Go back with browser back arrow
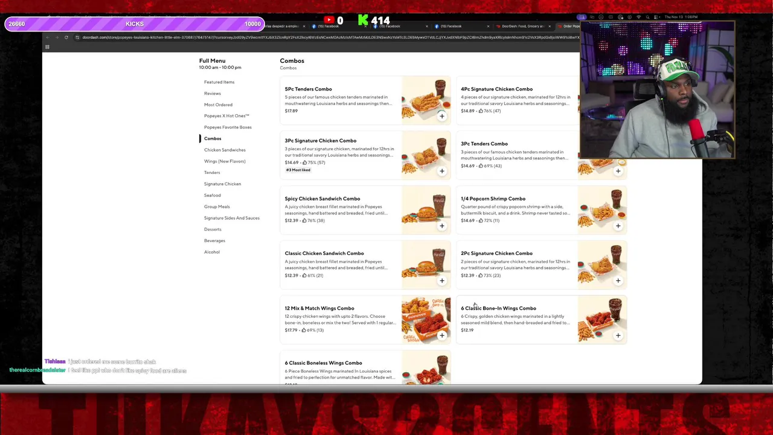 pos(47,37)
